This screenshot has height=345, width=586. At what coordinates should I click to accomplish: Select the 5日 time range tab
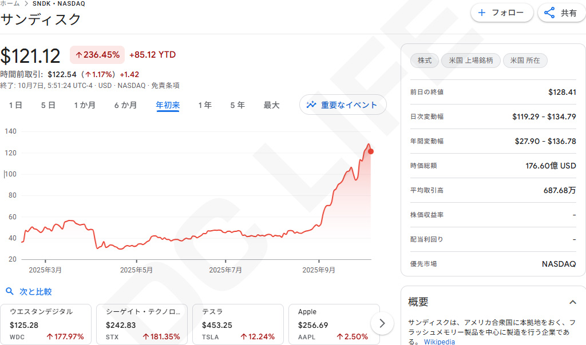(x=48, y=105)
